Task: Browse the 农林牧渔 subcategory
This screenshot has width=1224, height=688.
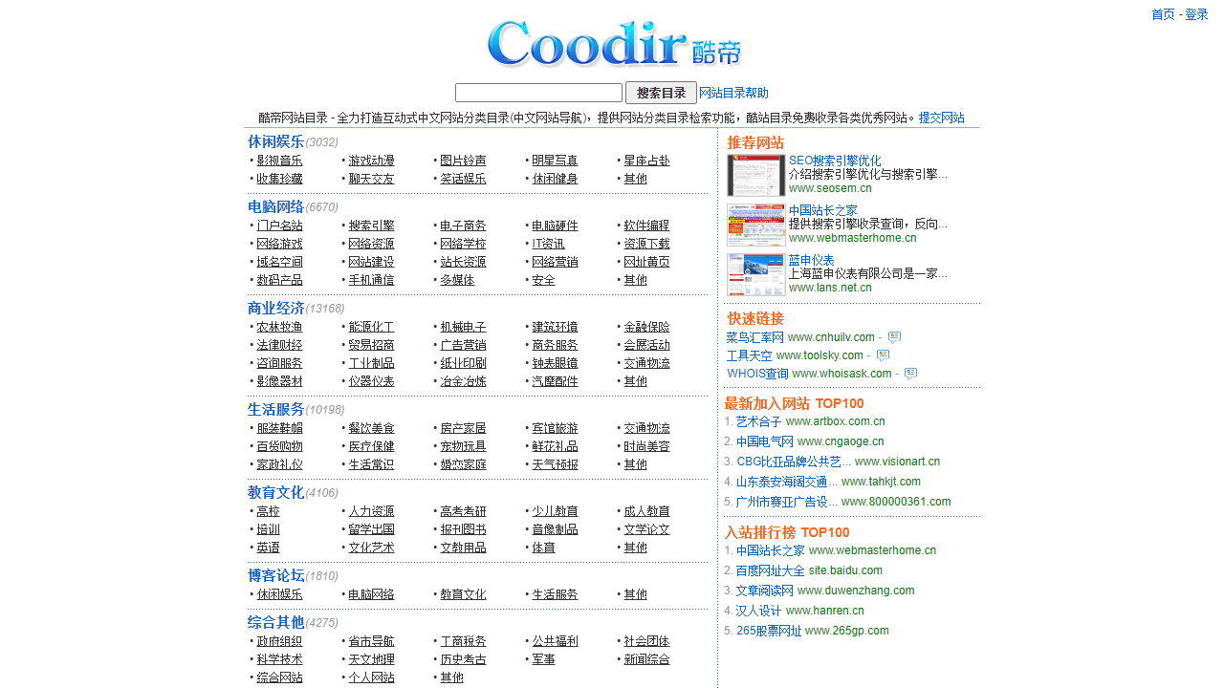Action: [x=279, y=327]
